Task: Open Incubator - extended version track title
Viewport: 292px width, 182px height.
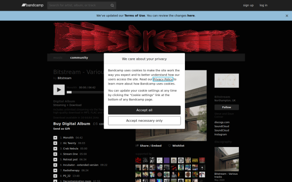Action: pyautogui.click(x=81, y=165)
